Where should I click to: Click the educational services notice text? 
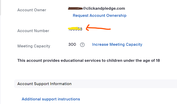(x=88, y=61)
